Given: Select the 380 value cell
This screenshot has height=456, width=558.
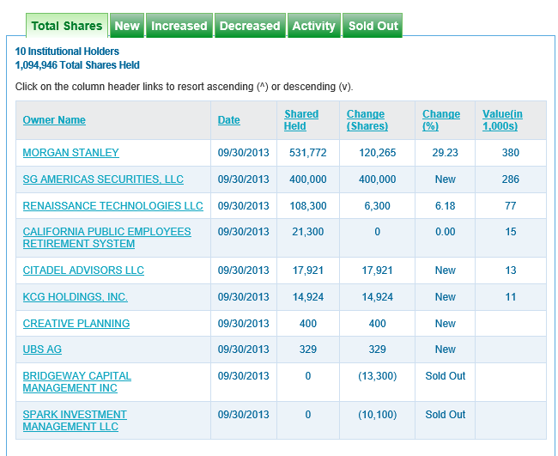Looking at the screenshot, I should point(511,153).
